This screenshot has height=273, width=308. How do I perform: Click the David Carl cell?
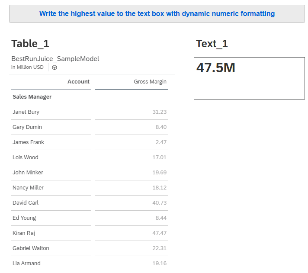coord(26,203)
